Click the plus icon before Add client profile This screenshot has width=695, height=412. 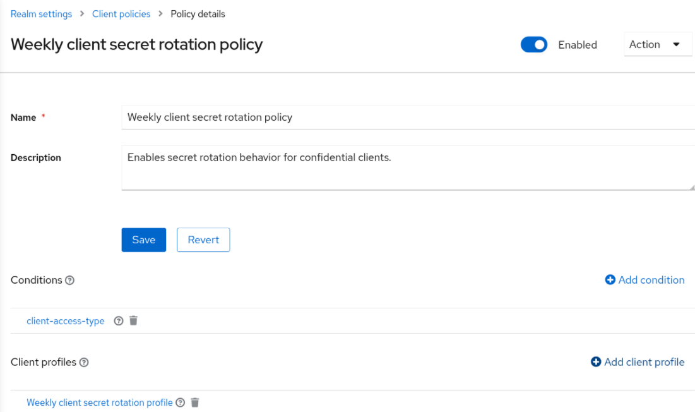click(596, 362)
